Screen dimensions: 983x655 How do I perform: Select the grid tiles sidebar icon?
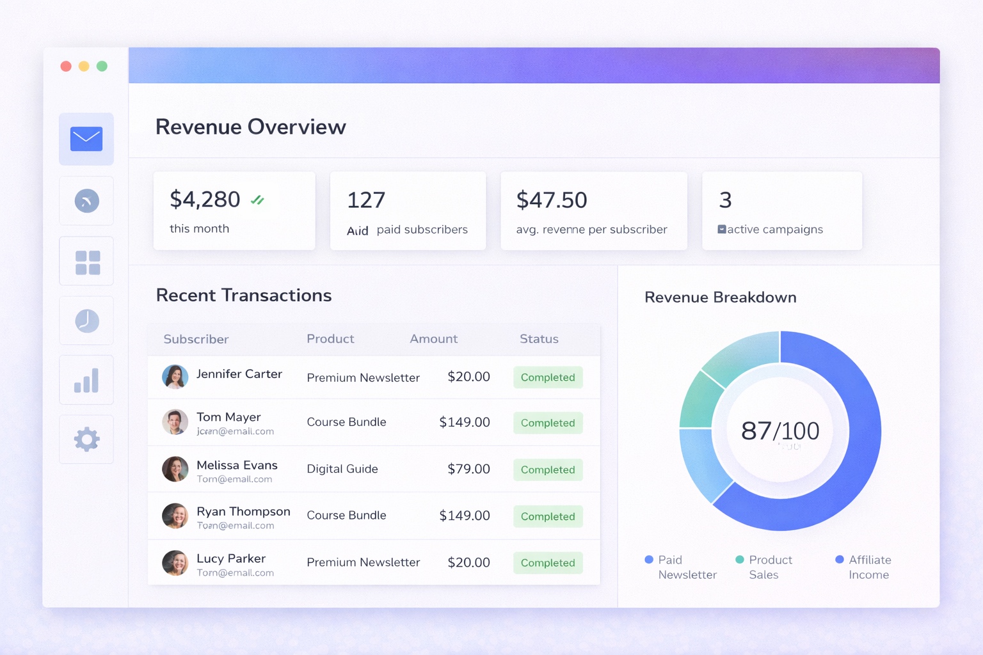click(86, 262)
